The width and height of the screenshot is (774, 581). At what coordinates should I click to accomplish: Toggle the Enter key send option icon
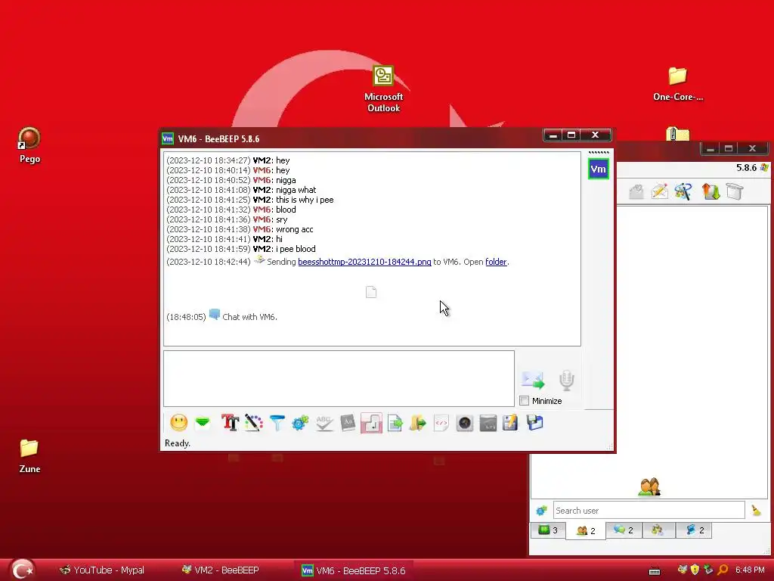coord(371,423)
